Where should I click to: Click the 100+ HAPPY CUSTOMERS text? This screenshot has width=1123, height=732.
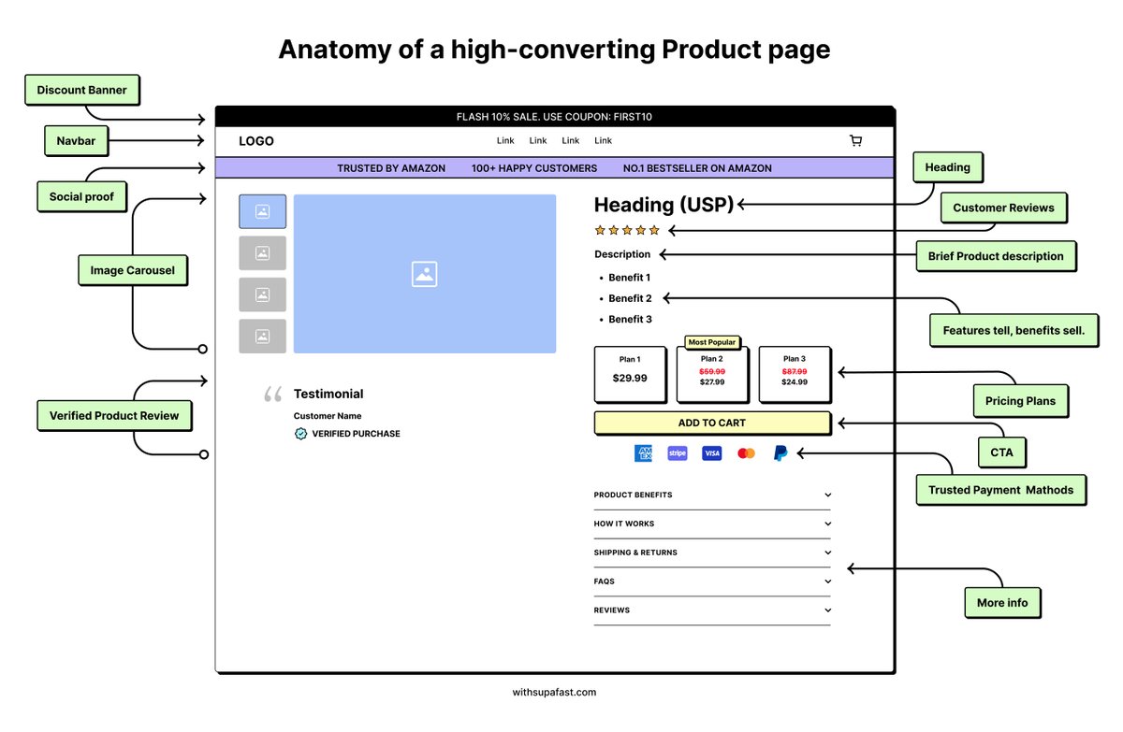534,168
